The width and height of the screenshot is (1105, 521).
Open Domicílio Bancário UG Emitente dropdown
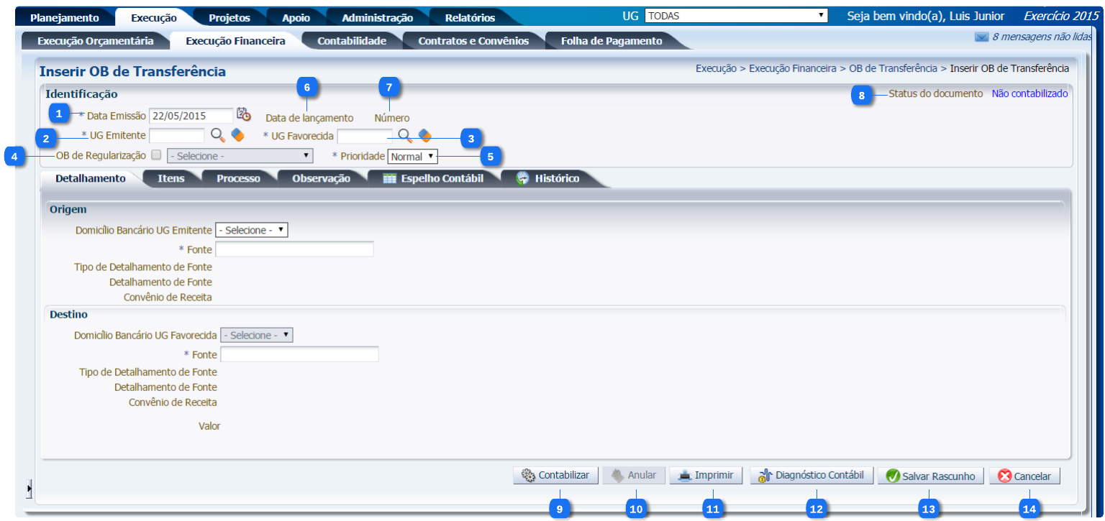251,230
